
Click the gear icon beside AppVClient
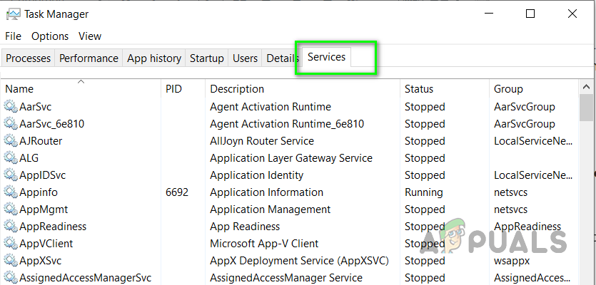point(10,244)
